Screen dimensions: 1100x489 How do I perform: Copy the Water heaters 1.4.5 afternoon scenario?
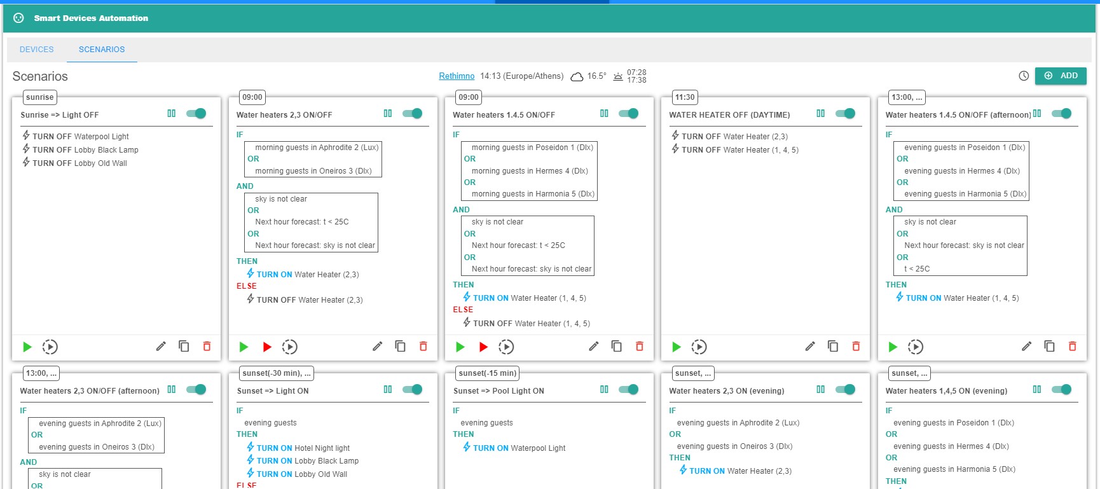(x=1049, y=346)
